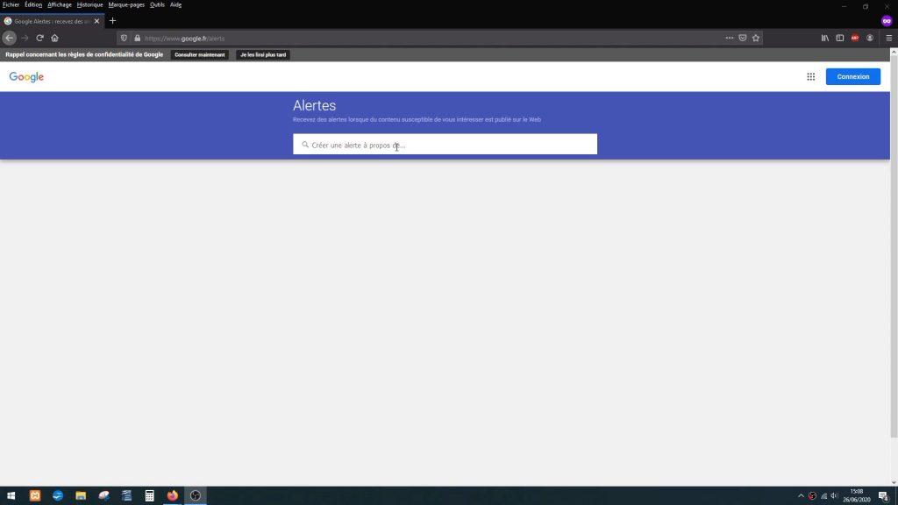
Task: Open the Firefox Library icon
Action: pyautogui.click(x=824, y=38)
